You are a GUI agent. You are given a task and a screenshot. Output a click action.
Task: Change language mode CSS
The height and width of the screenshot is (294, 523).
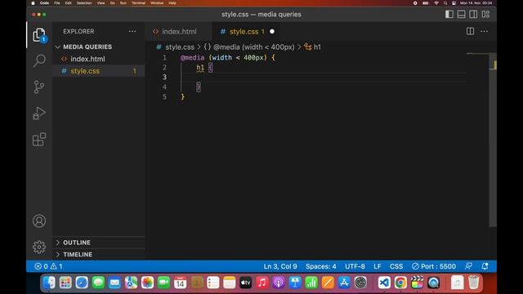coord(396,266)
